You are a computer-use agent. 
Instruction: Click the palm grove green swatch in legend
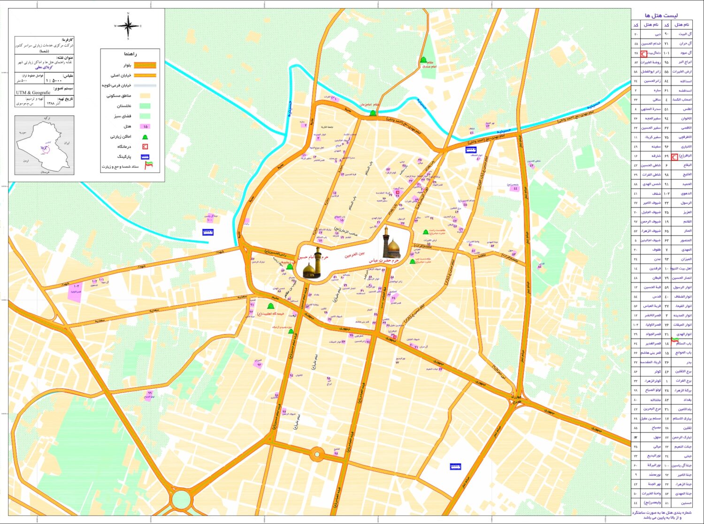(145, 106)
